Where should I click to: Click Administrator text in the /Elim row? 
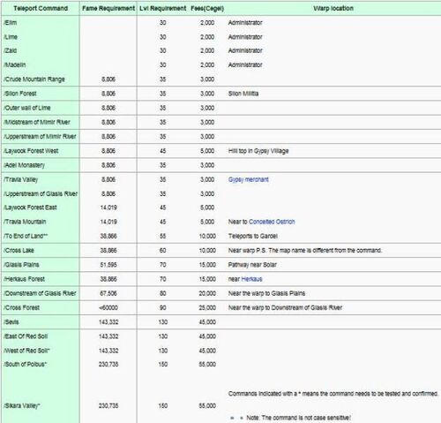point(245,23)
